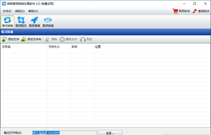The width and height of the screenshot is (211, 135).
Task: Open the 帮助(H) menu
Action: 33,11
